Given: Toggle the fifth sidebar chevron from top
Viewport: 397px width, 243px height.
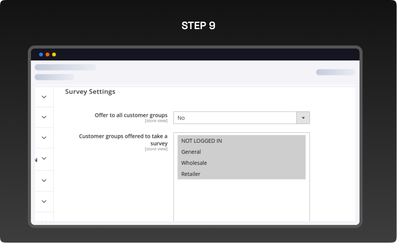Looking at the screenshot, I should 44,180.
